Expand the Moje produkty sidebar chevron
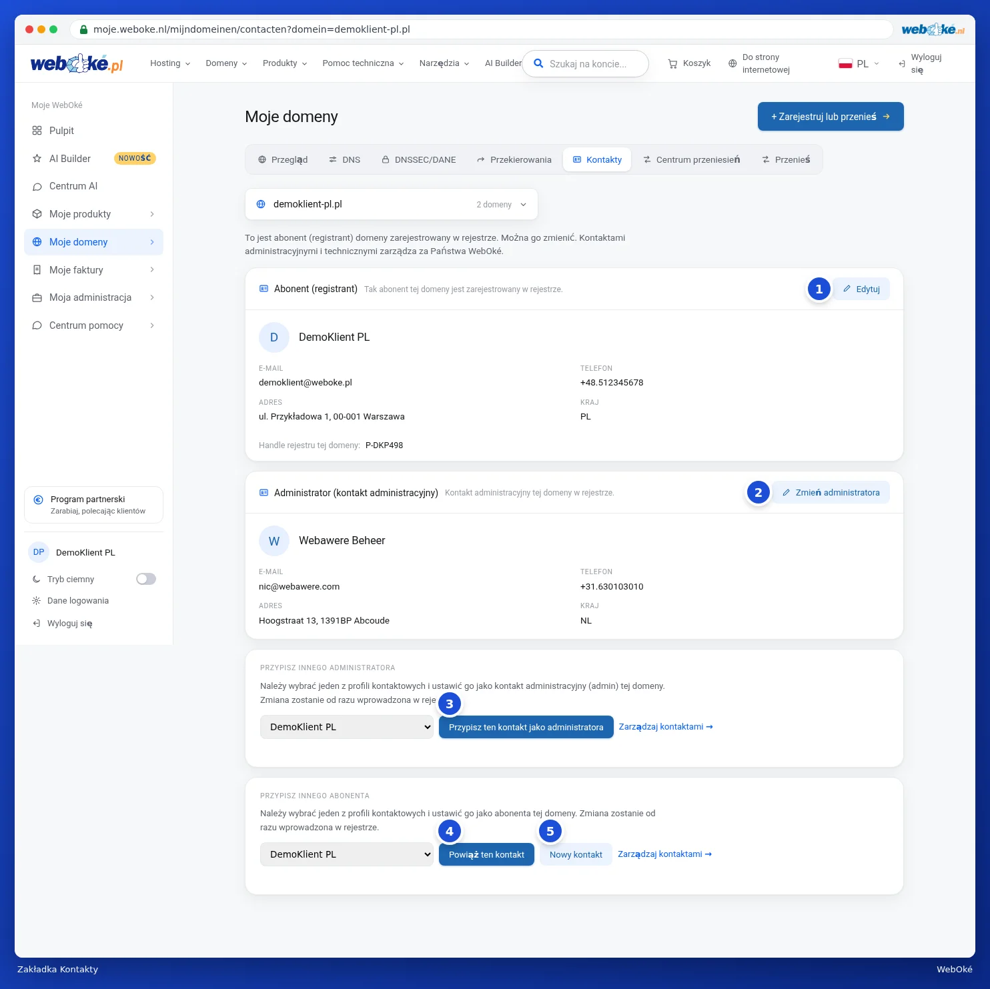This screenshot has width=990, height=989. coord(152,214)
